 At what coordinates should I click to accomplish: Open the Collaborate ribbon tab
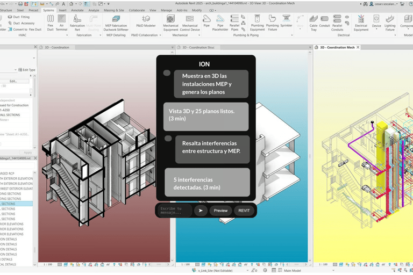[137, 10]
